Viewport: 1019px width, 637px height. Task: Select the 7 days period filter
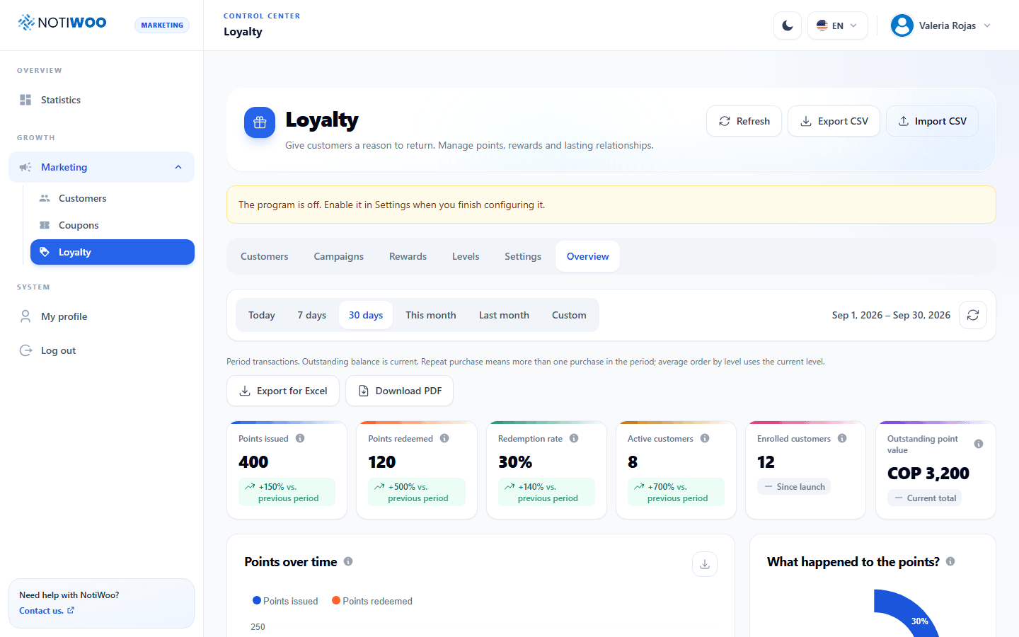[311, 315]
